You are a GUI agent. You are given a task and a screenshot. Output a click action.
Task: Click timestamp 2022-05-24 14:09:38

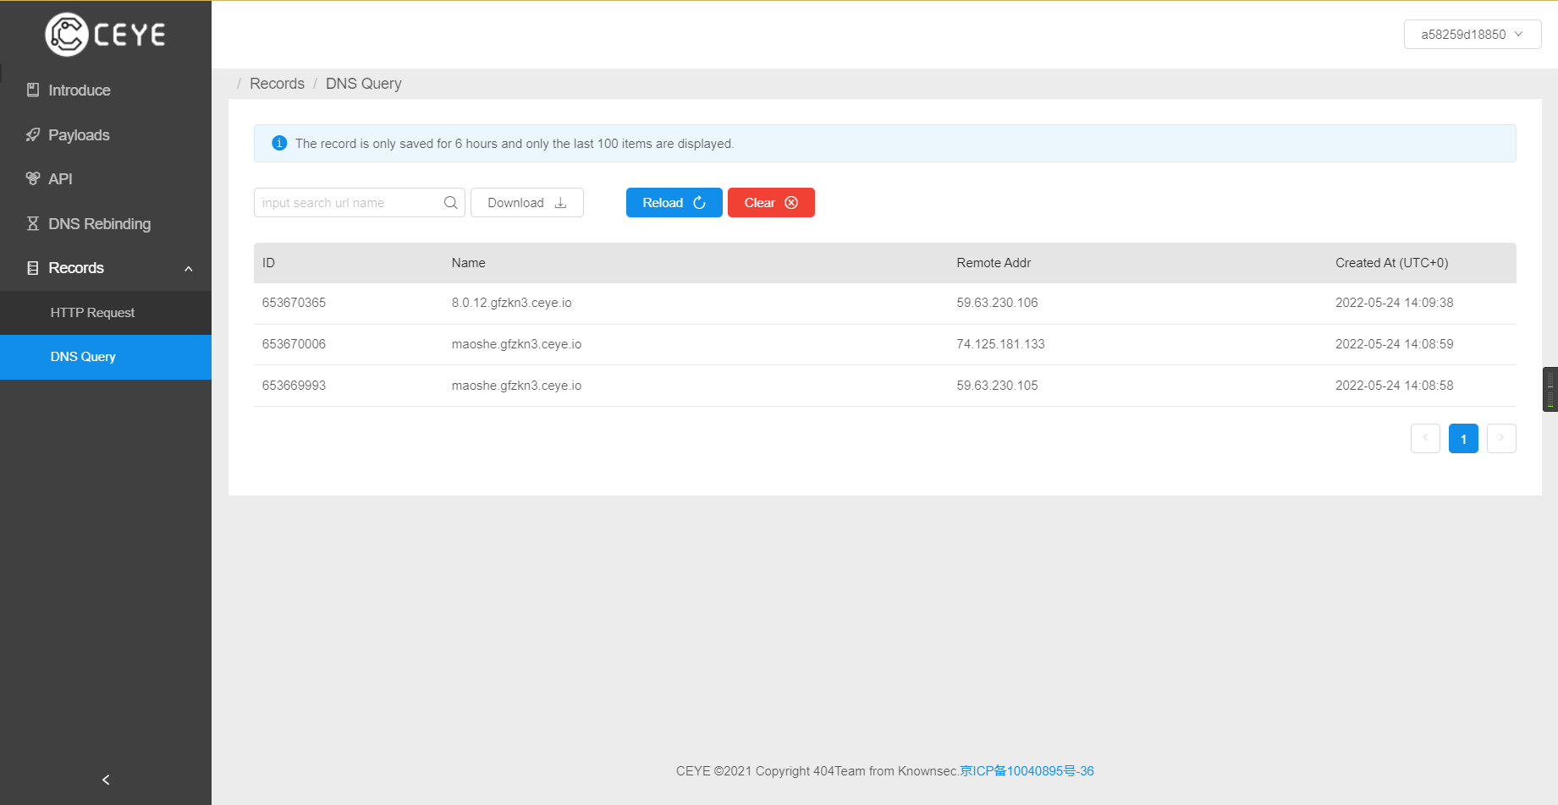coord(1395,303)
